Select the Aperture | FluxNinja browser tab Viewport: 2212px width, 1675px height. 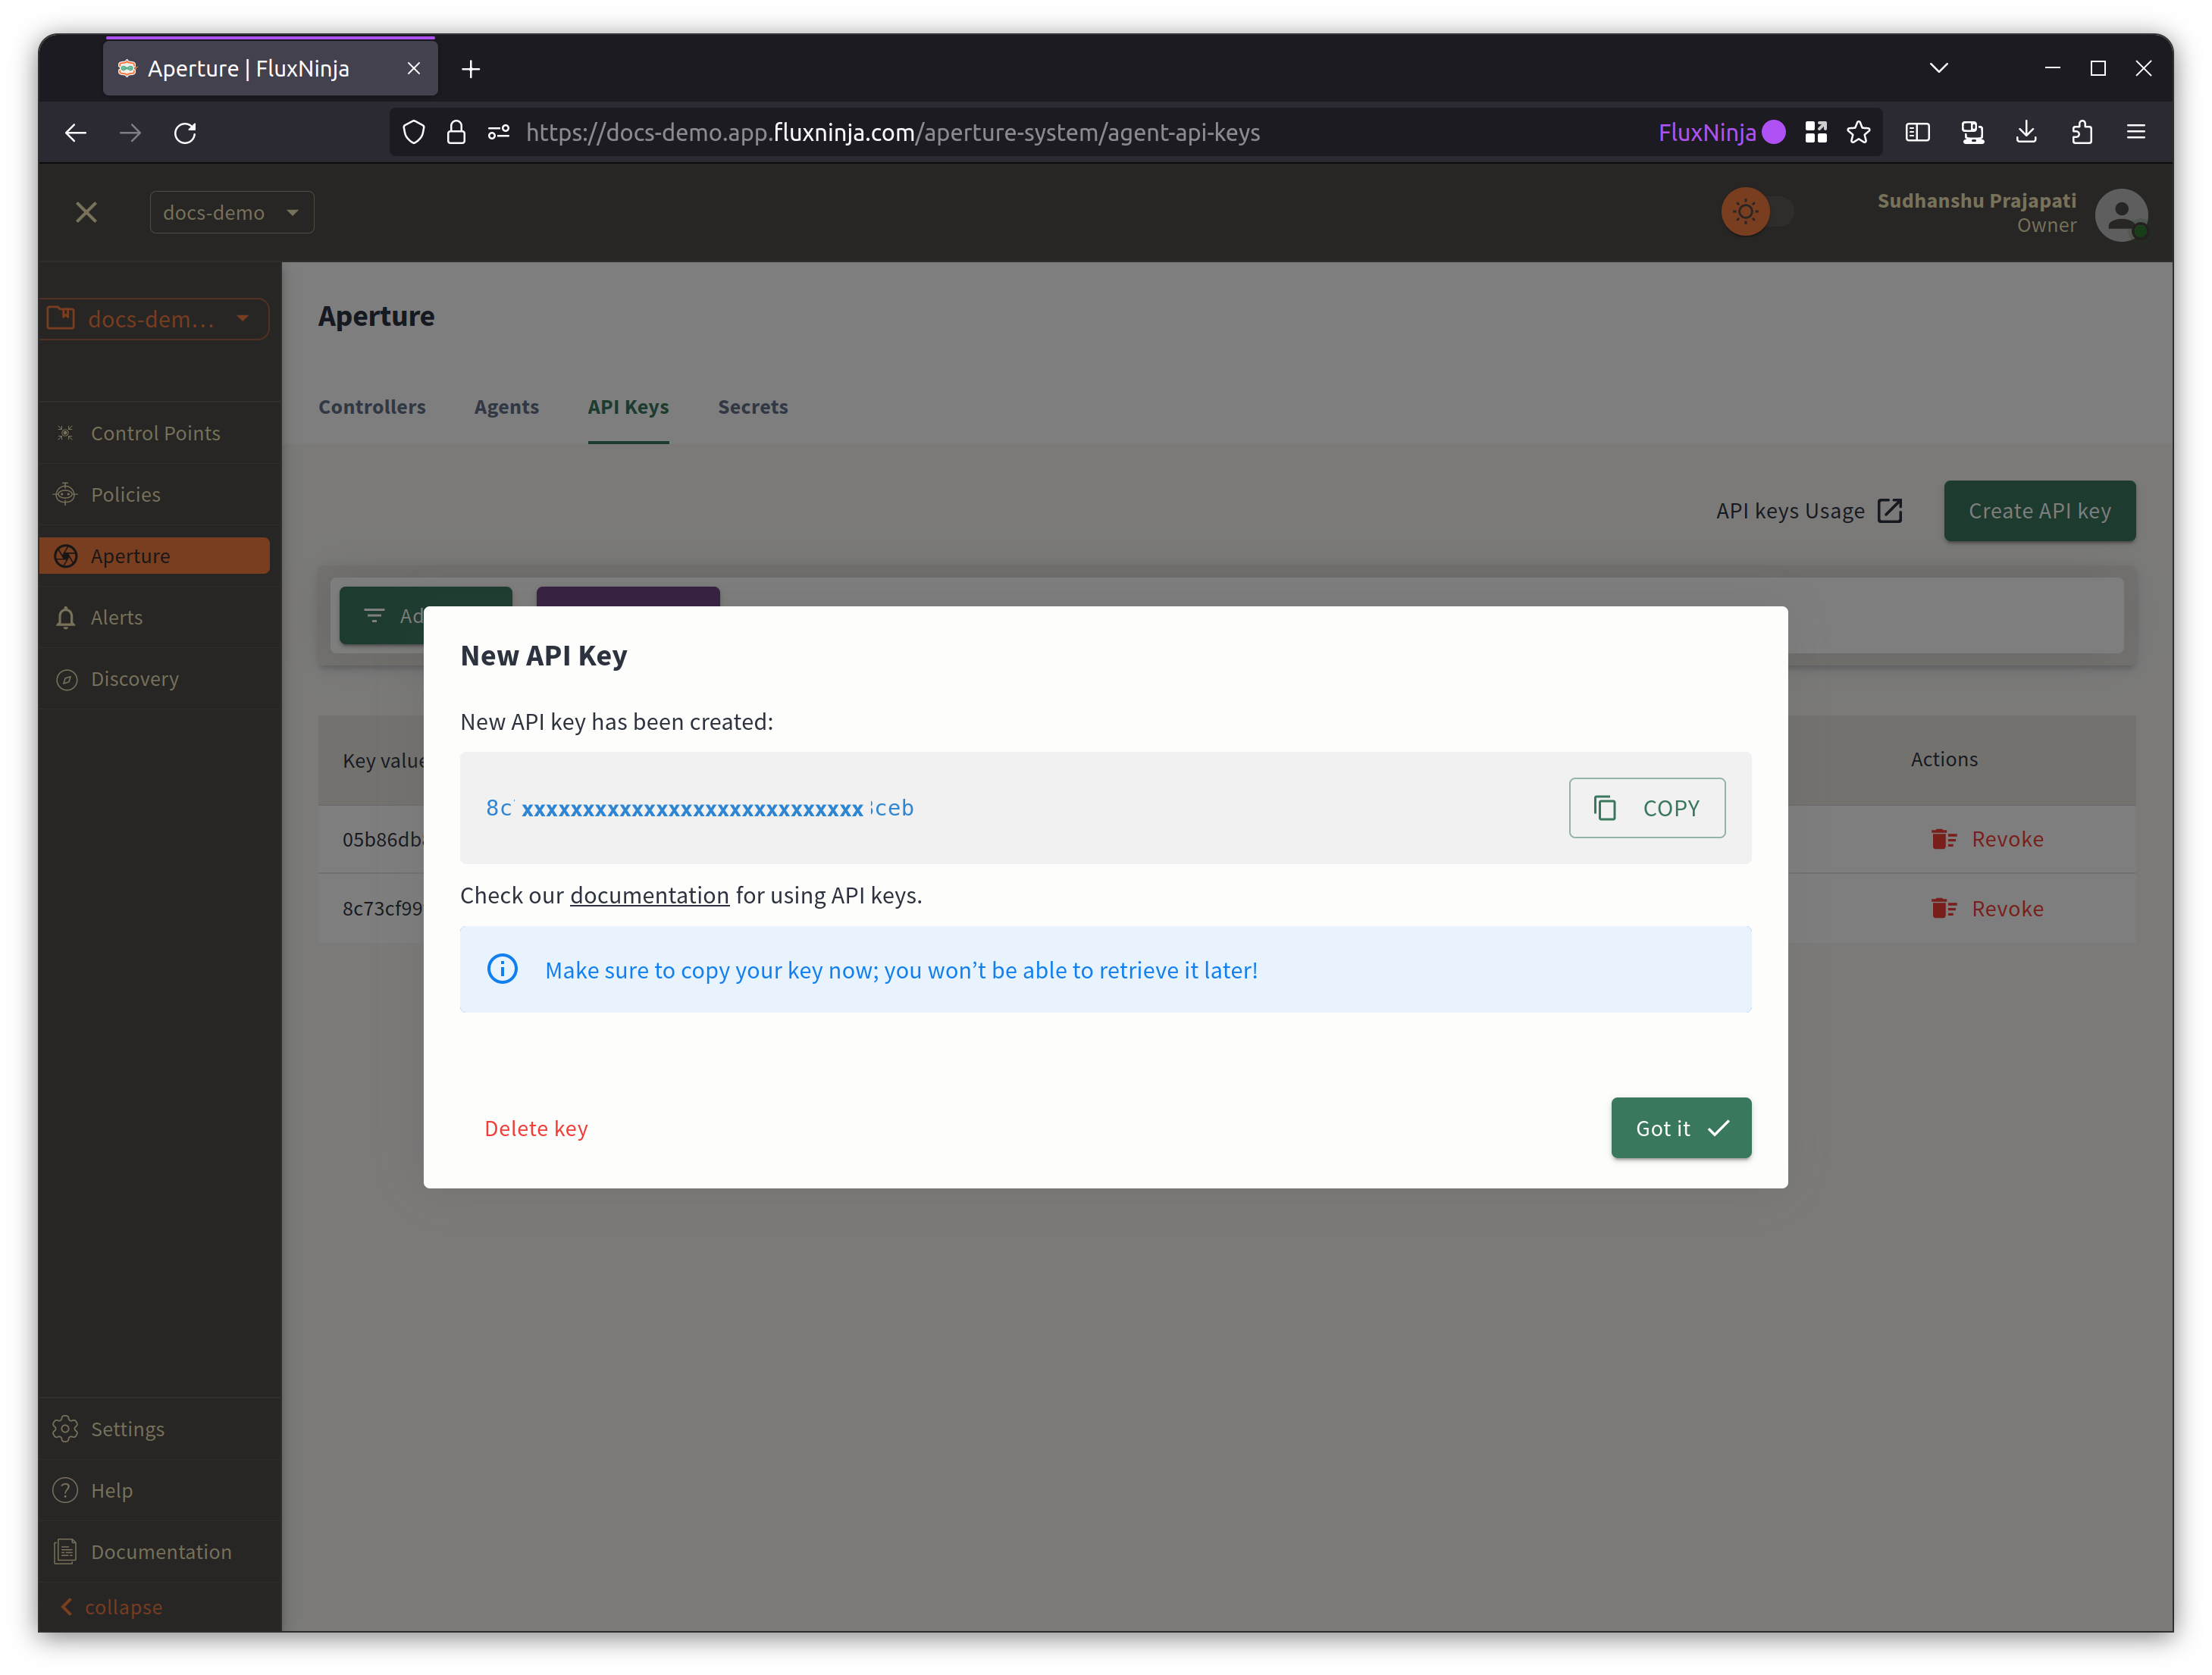pos(270,68)
